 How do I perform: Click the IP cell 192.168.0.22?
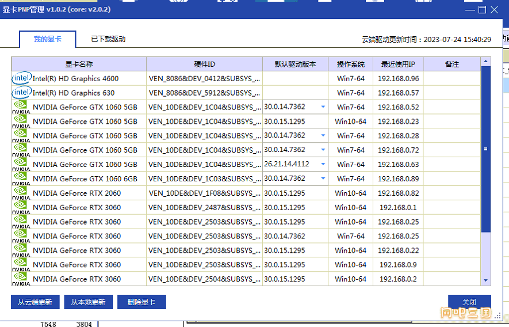coord(399,250)
